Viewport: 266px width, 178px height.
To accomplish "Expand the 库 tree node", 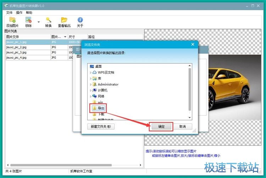I will (90, 79).
